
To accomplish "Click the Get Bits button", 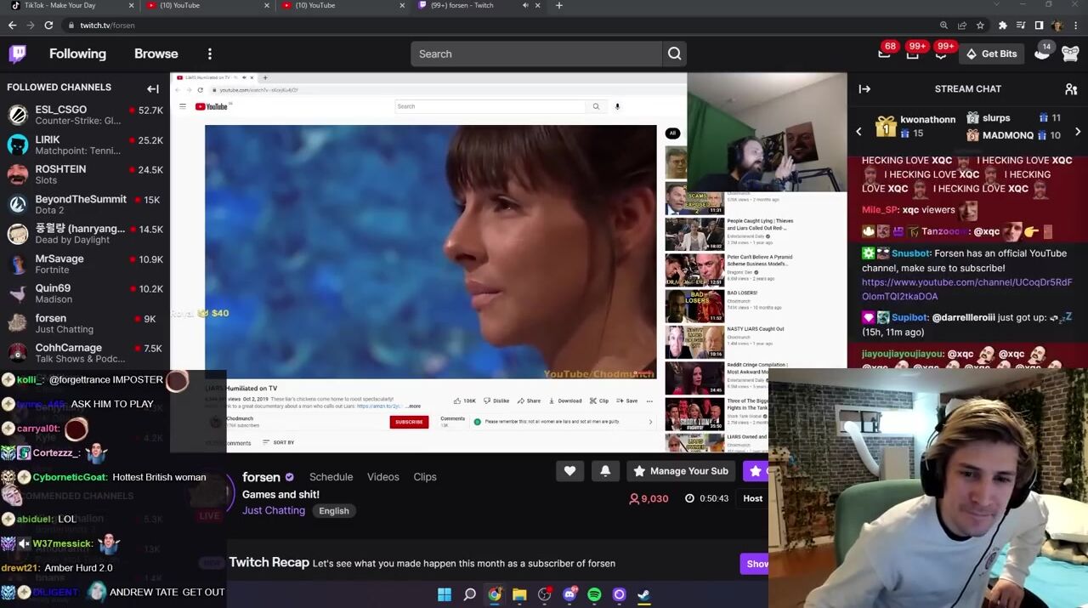I will 991,54.
